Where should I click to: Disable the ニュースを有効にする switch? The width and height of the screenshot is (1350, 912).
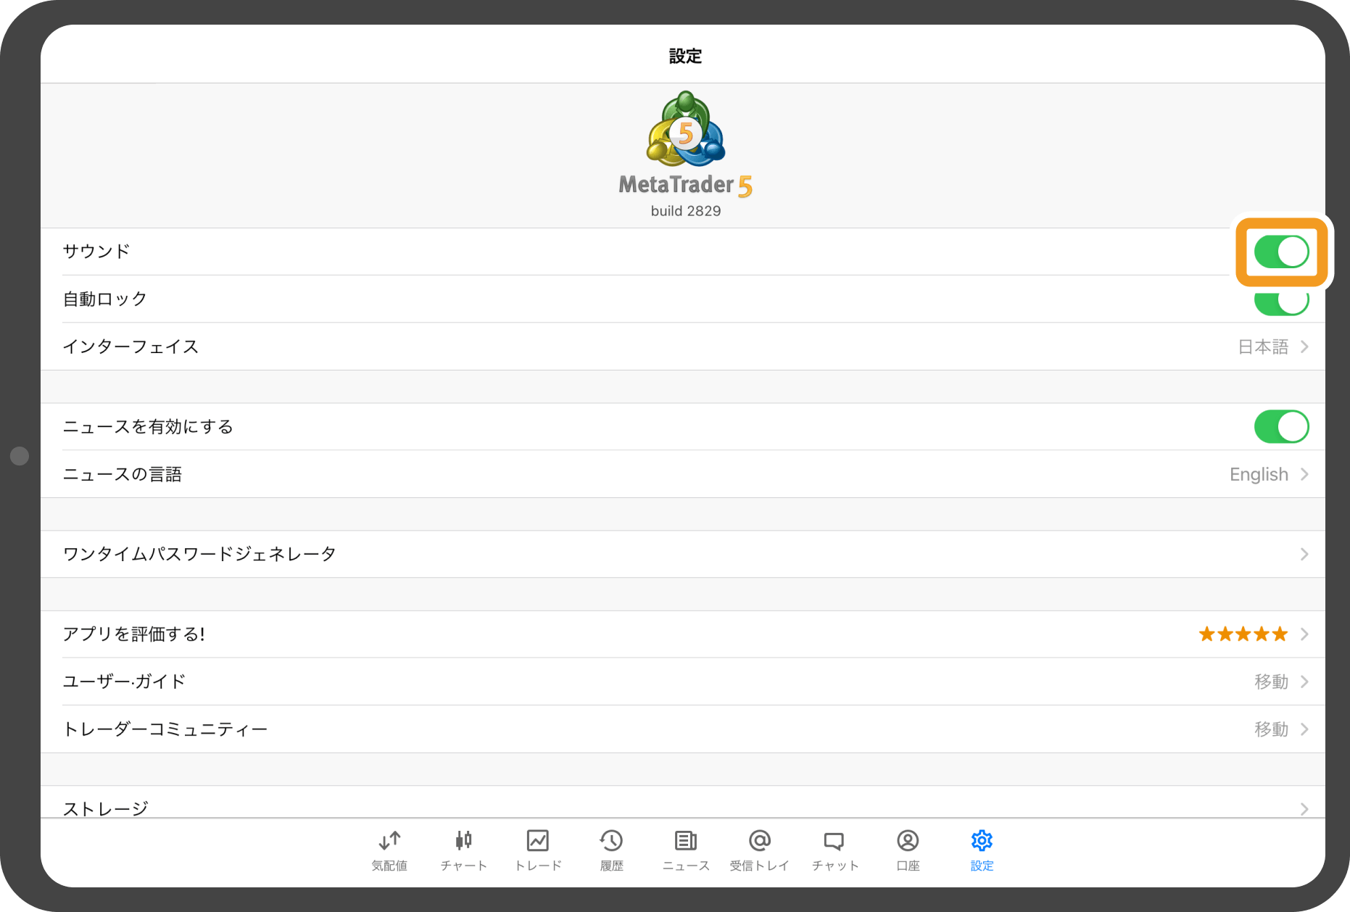pos(1281,426)
